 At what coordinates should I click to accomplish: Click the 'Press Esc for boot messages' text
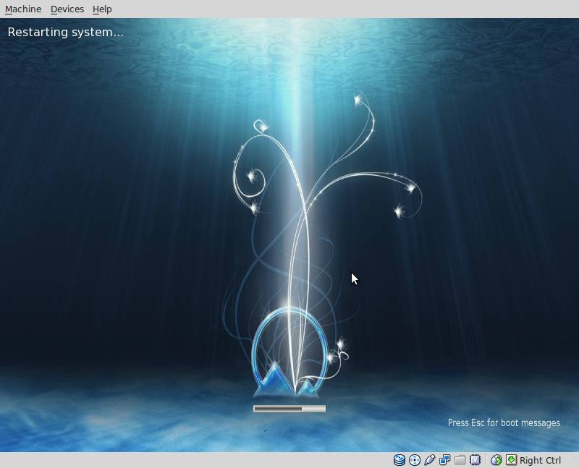tap(504, 422)
